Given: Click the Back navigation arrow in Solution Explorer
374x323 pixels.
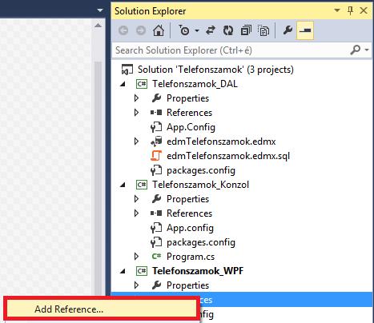Looking at the screenshot, I should click(123, 30).
